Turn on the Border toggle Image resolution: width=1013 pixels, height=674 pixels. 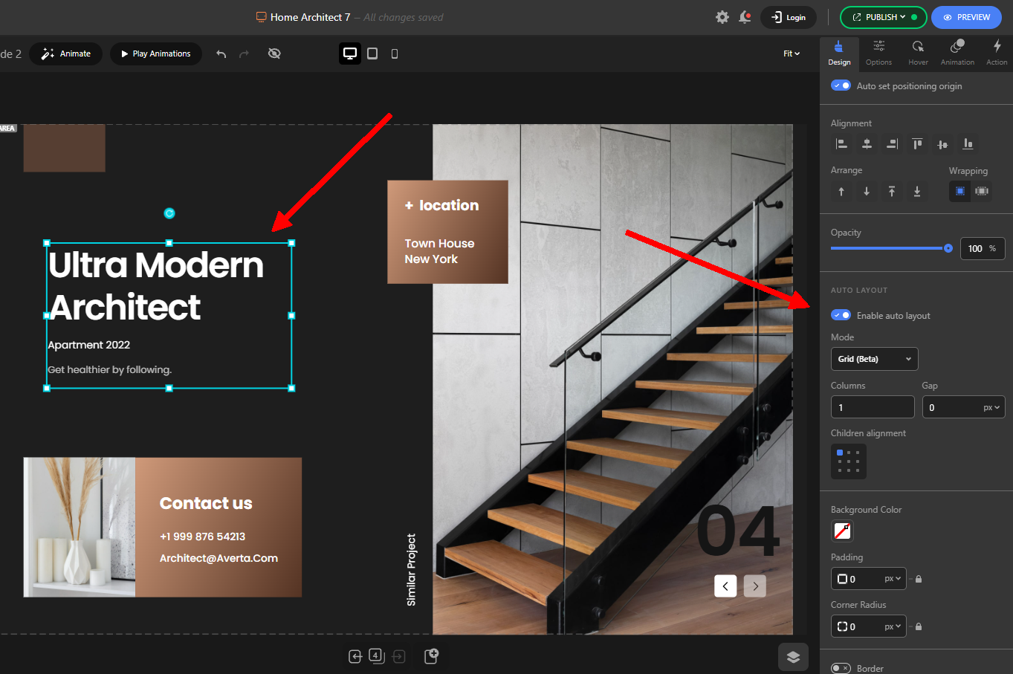841,668
